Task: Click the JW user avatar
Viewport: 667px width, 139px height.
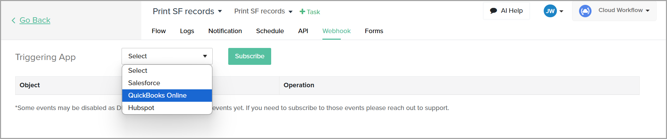Action: [x=550, y=11]
